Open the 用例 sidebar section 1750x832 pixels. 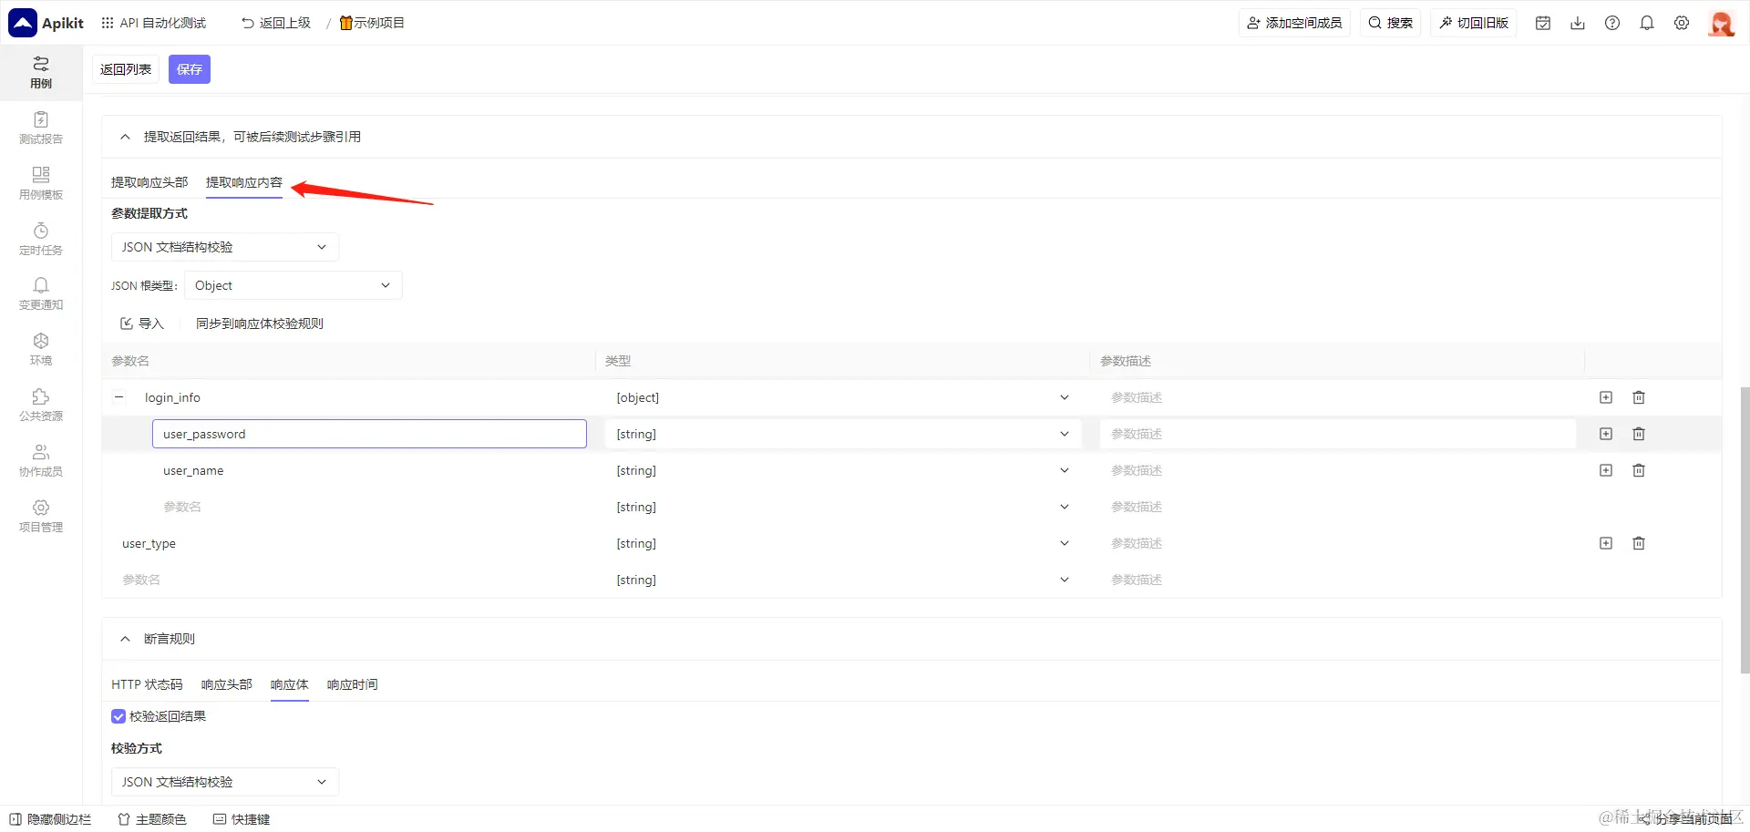pos(41,72)
